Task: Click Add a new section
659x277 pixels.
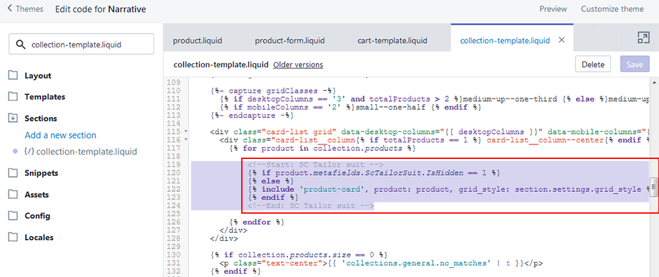Action: (61, 135)
